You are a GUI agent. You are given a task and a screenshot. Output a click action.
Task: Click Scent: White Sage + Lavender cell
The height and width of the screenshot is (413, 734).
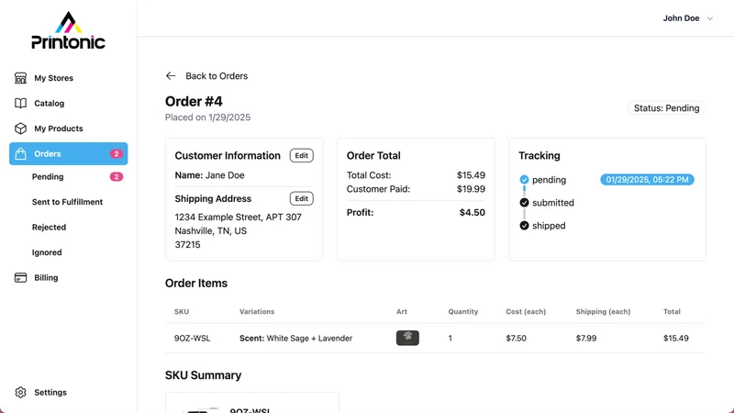point(295,338)
